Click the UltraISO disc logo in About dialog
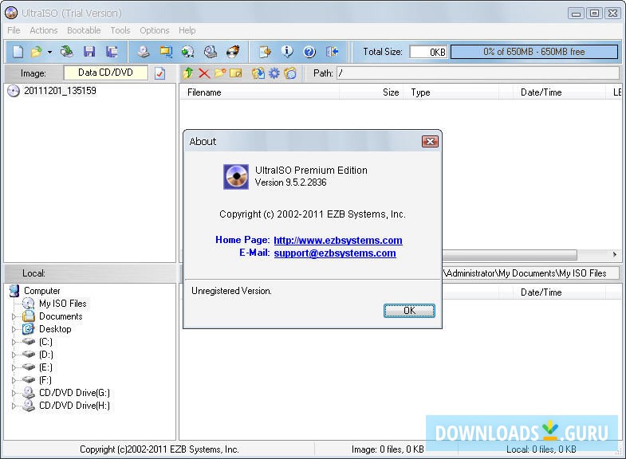The width and height of the screenshot is (626, 459). pos(236,176)
